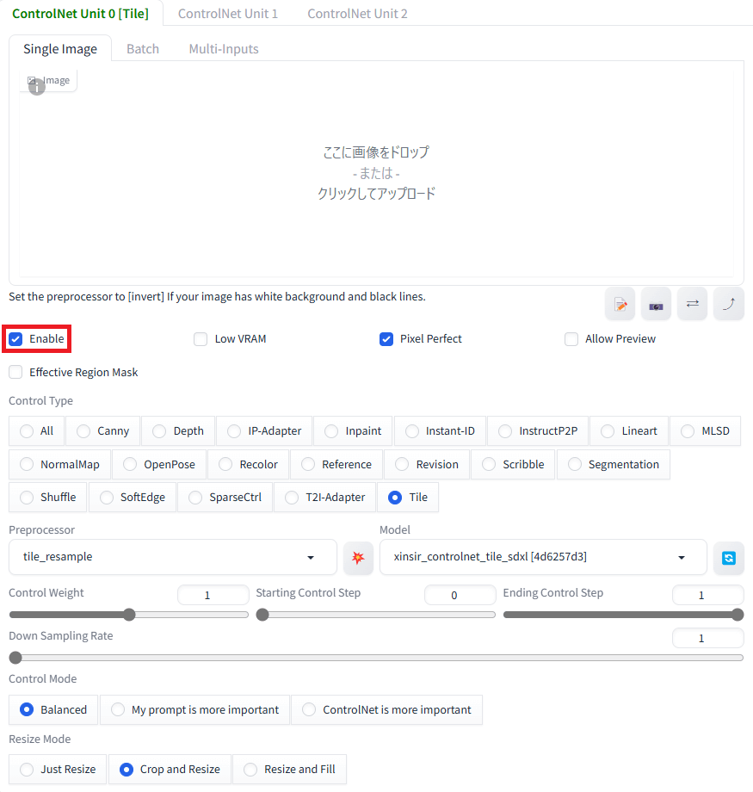Viewport: 753px width, 792px height.
Task: Open the Multi-Inputs tab
Action: click(x=224, y=49)
